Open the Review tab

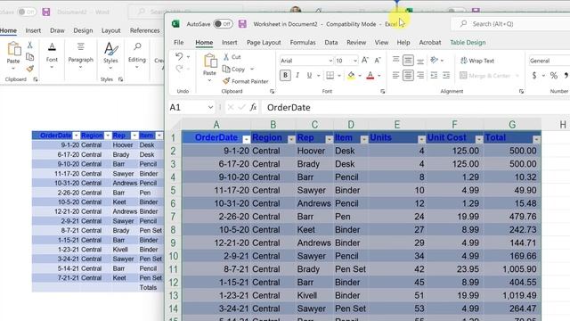[x=356, y=43]
